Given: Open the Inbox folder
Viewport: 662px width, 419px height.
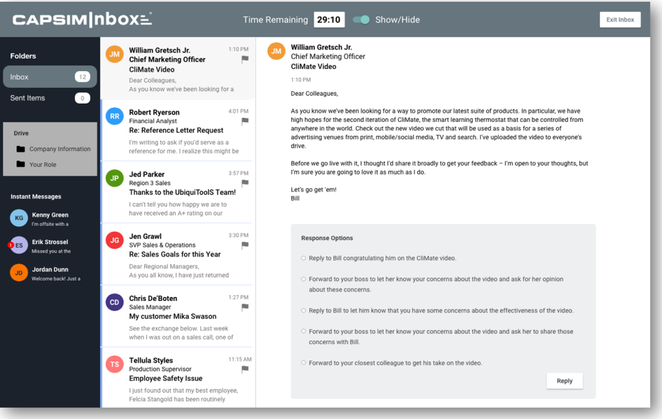Looking at the screenshot, I should (50, 77).
